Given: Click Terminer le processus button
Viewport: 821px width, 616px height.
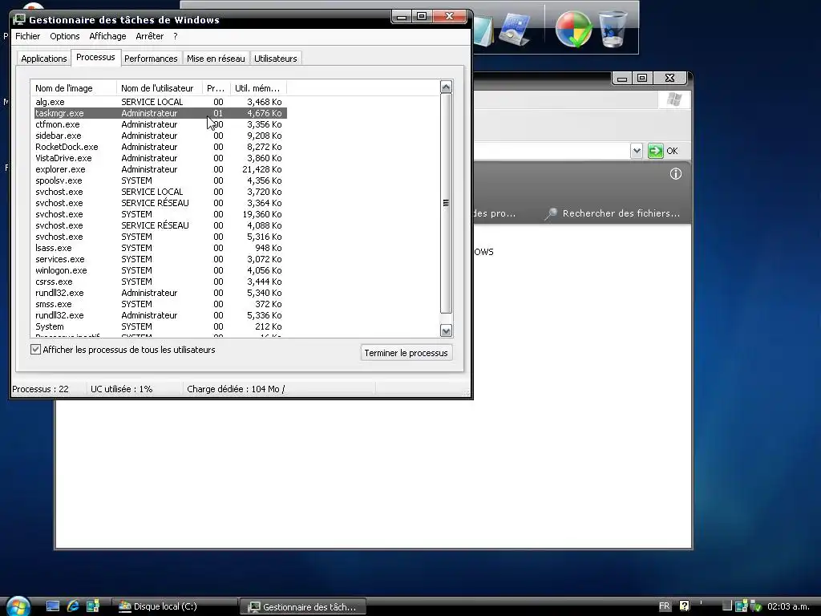Looking at the screenshot, I should [x=406, y=353].
